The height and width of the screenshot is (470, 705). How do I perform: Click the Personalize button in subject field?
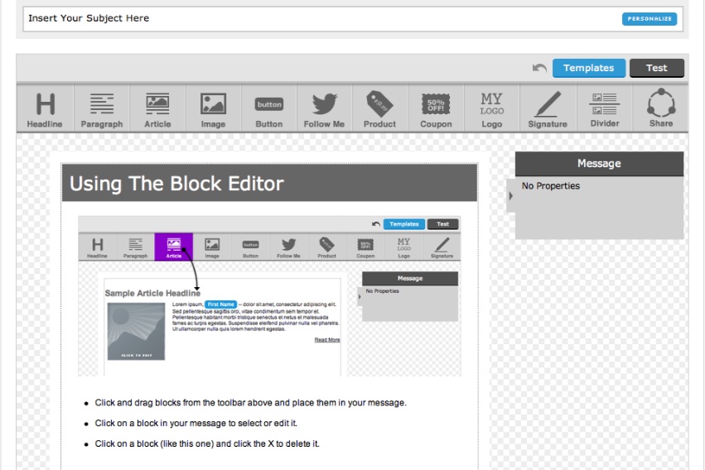649,19
